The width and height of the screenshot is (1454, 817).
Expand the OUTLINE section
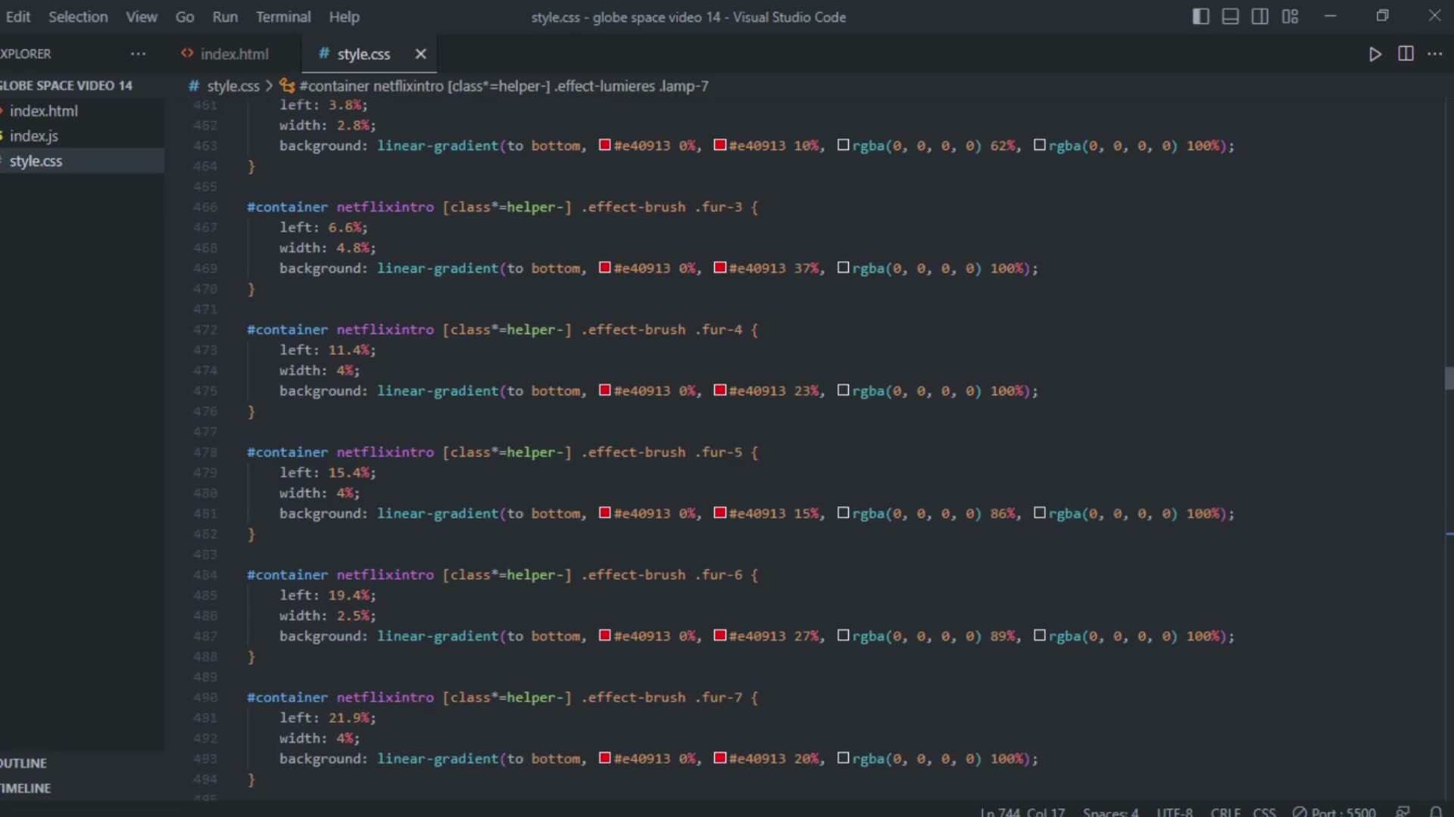pyautogui.click(x=24, y=763)
